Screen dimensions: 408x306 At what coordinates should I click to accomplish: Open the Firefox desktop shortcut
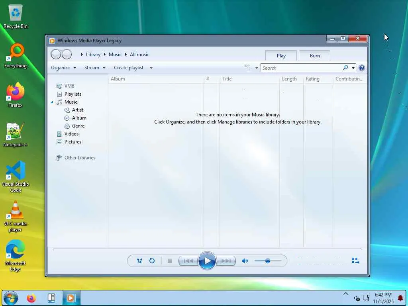[16, 95]
